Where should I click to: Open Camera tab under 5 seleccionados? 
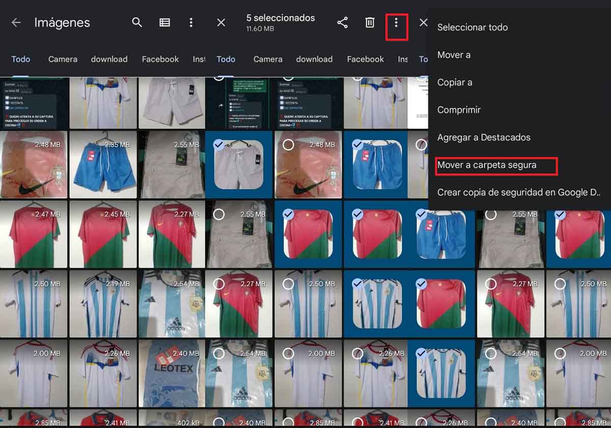[x=268, y=59]
